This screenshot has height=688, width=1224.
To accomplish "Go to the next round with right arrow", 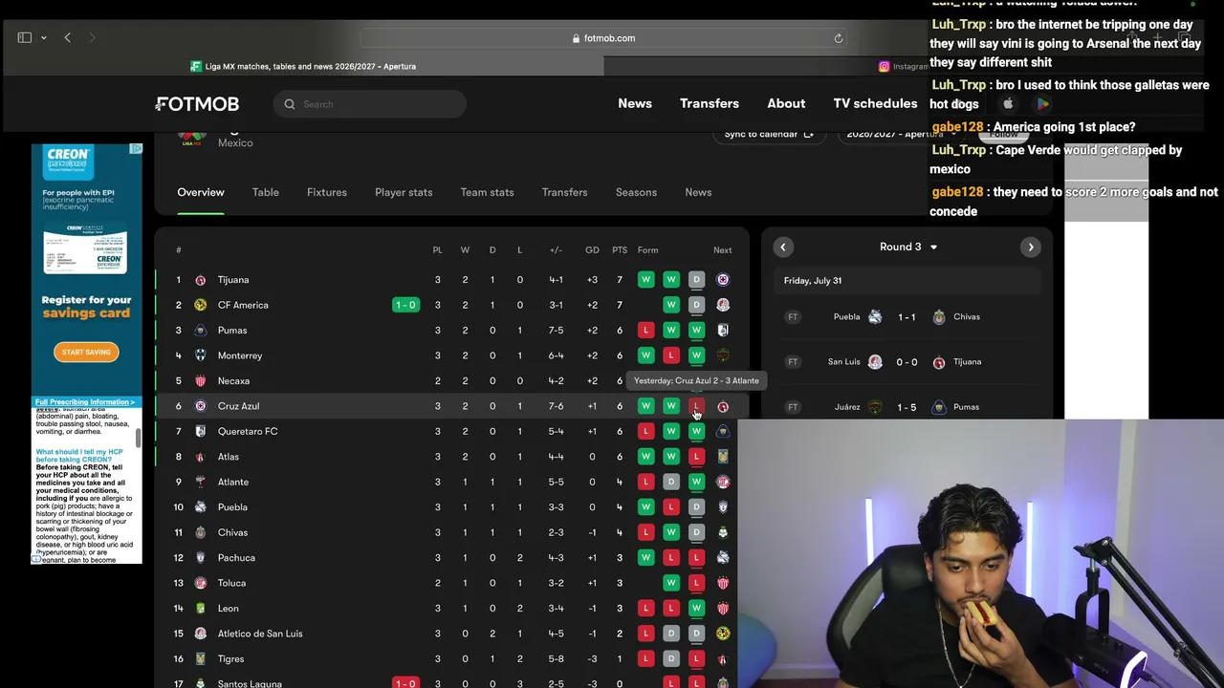I will pyautogui.click(x=1031, y=247).
